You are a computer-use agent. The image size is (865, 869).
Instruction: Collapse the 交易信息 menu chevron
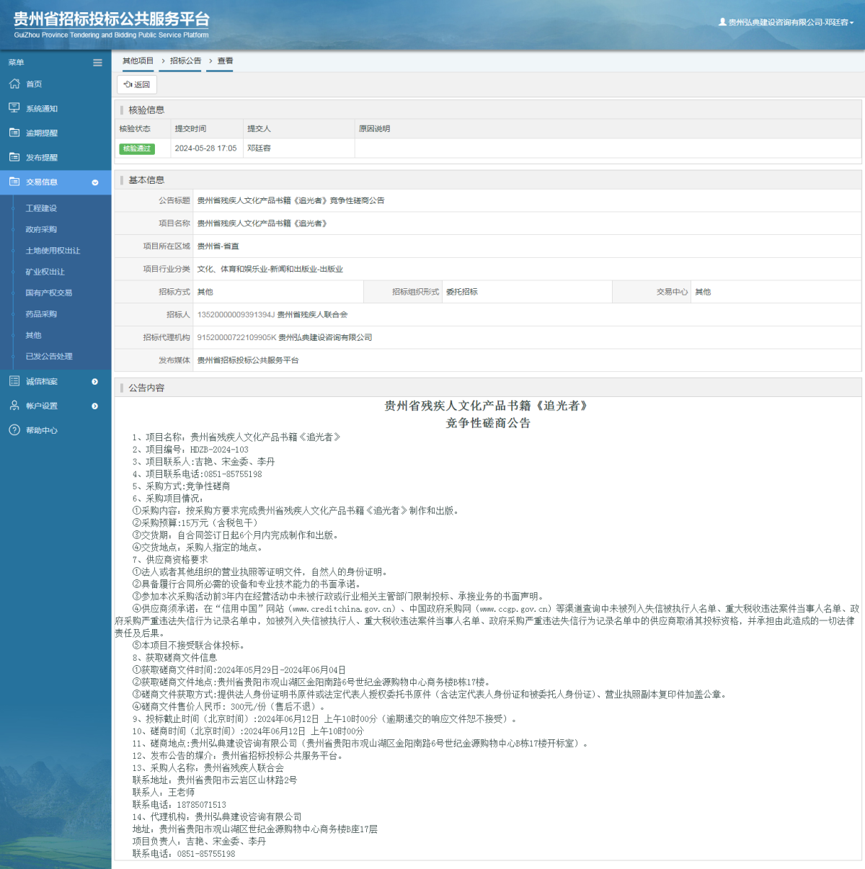[x=95, y=182]
